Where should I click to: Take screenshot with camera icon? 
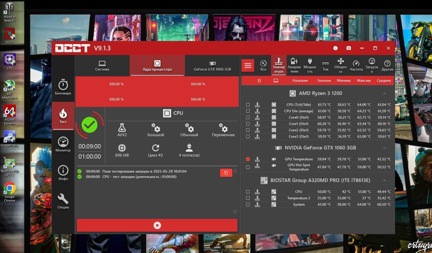pos(349,48)
